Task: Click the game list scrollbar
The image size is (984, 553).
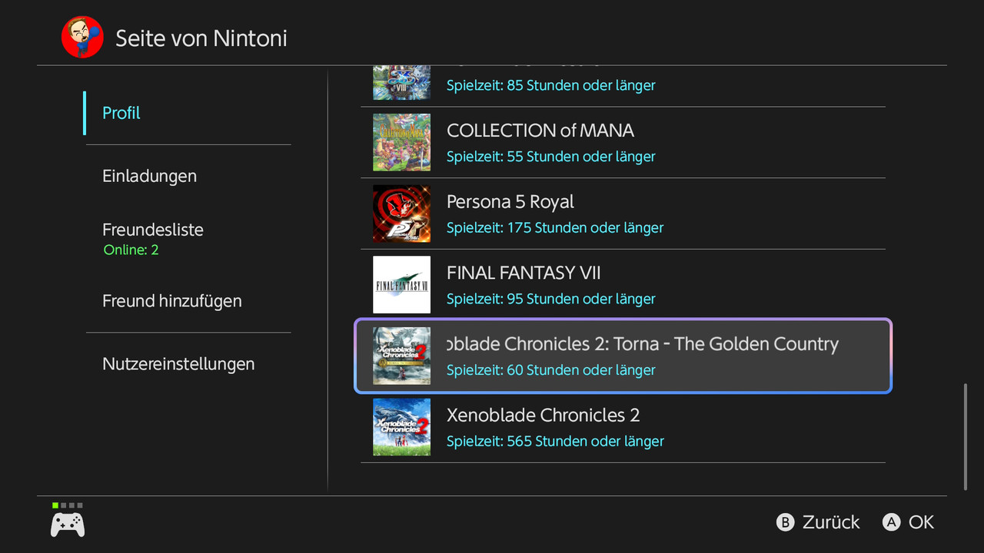Action: click(x=966, y=436)
